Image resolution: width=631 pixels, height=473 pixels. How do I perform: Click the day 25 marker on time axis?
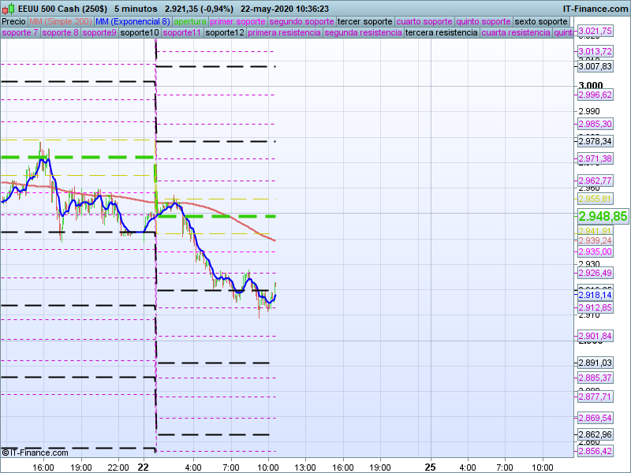pos(430,467)
